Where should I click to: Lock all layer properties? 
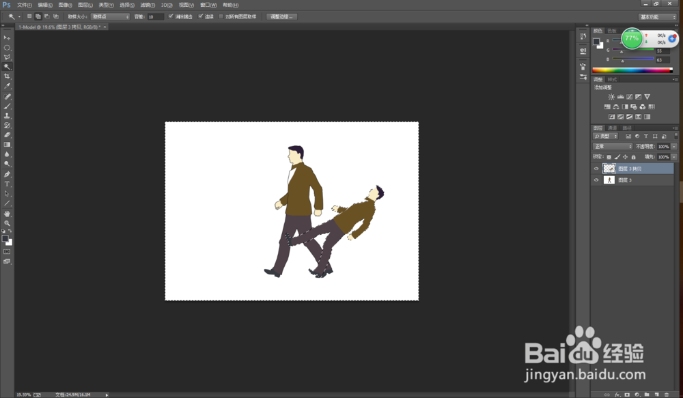pyautogui.click(x=634, y=157)
